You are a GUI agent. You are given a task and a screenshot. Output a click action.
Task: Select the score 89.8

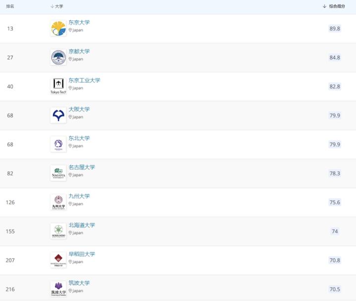[x=335, y=29]
